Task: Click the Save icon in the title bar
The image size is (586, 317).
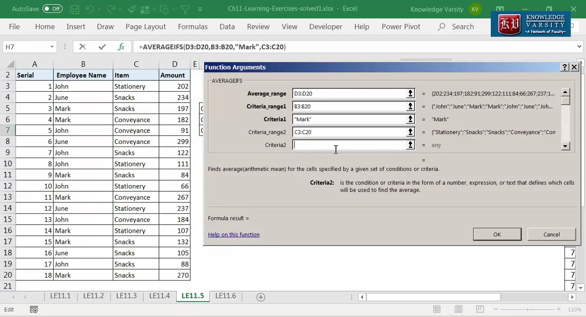Action: click(75, 9)
